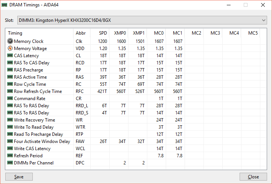This screenshot has width=272, height=184.
Task: Click the Memory Voltage lightning icon
Action: click(10, 49)
